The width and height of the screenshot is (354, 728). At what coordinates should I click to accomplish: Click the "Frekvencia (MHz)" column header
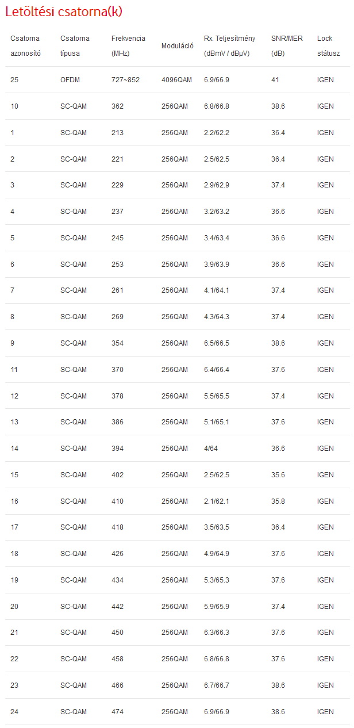[x=128, y=45]
